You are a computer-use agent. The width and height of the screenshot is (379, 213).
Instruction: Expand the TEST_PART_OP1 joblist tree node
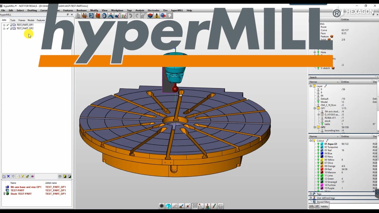(x=4, y=25)
